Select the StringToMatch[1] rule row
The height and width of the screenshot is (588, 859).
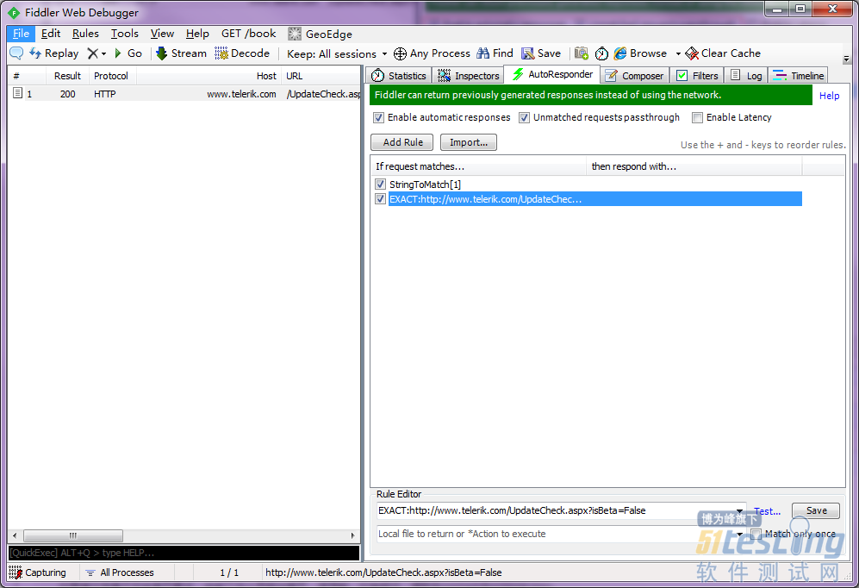595,185
